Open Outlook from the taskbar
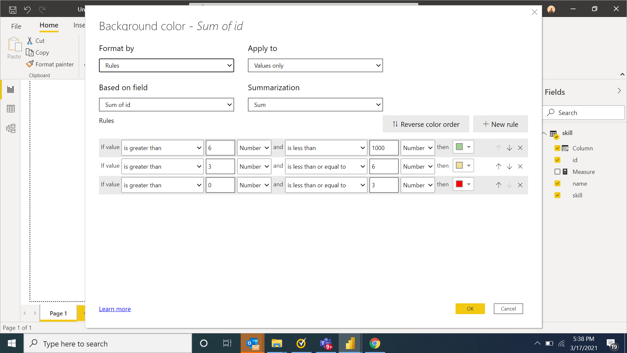 (253, 344)
